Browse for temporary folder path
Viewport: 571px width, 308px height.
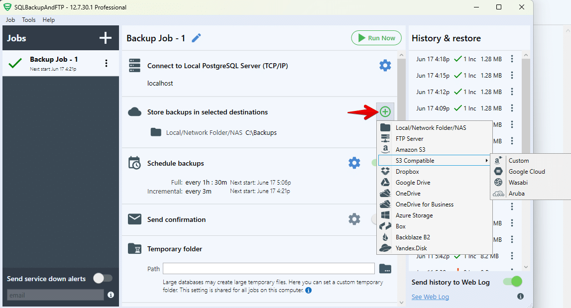[x=385, y=269]
